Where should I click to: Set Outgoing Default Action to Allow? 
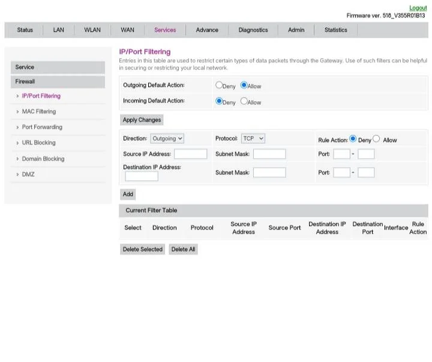244,85
